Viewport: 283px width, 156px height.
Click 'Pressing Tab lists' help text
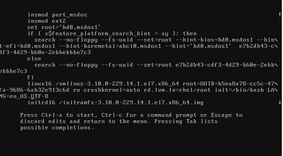(186, 122)
